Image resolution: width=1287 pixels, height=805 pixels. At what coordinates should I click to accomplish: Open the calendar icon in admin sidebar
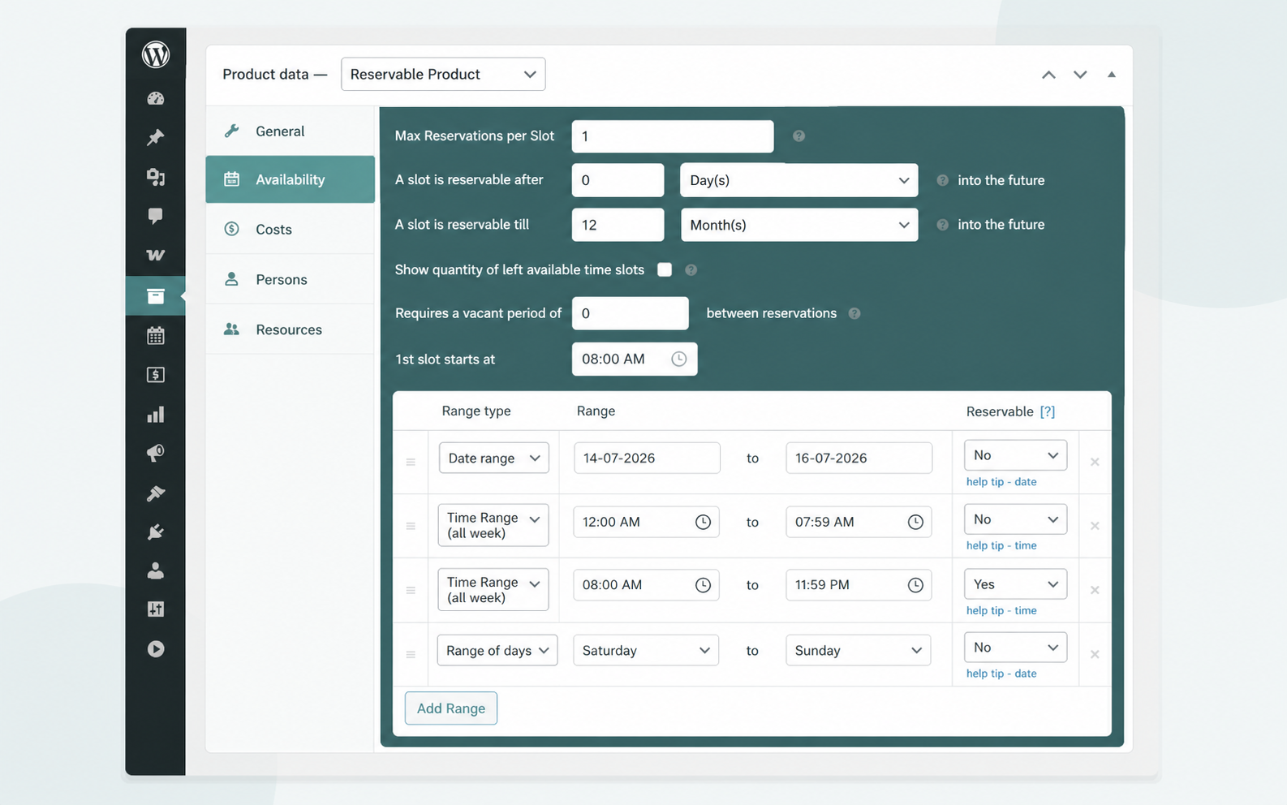pyautogui.click(x=156, y=335)
